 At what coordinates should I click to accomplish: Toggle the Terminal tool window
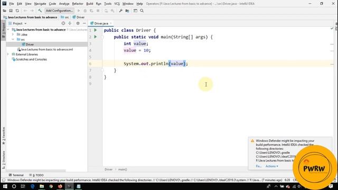pyautogui.click(x=16, y=175)
